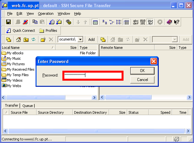This screenshot has width=194, height=143.
Task: Sort transfers by Destination Directory column
Action: 91,112
